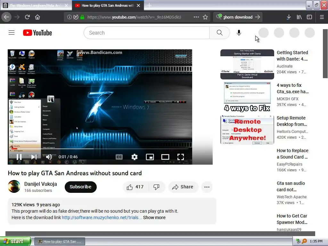Click the network icon in system tray
This screenshot has width=328, height=246.
(298, 241)
